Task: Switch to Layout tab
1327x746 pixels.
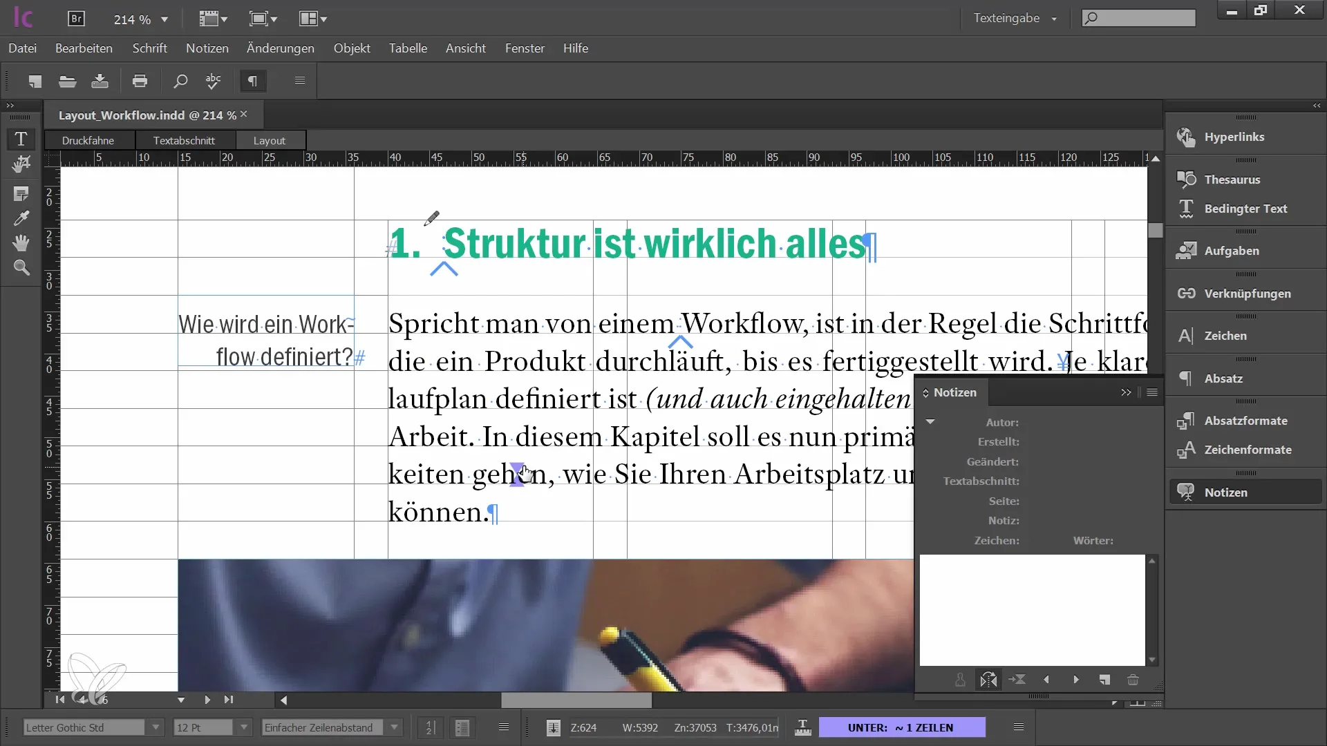Action: pyautogui.click(x=269, y=140)
